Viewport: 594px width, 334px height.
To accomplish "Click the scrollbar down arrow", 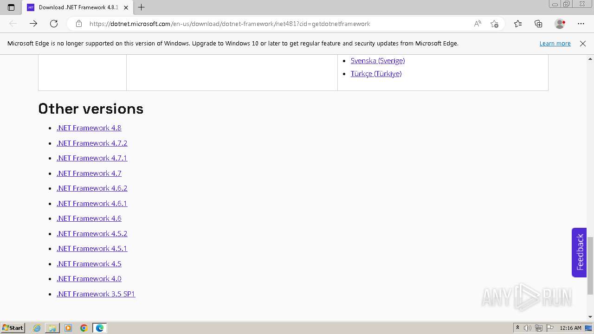I will pyautogui.click(x=590, y=317).
